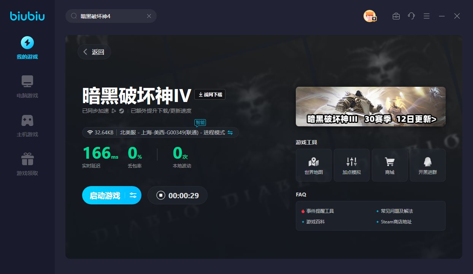Viewport: 473px width, 274px height.
Task: Click the 00:00:29 acceleration timer
Action: tap(184, 196)
